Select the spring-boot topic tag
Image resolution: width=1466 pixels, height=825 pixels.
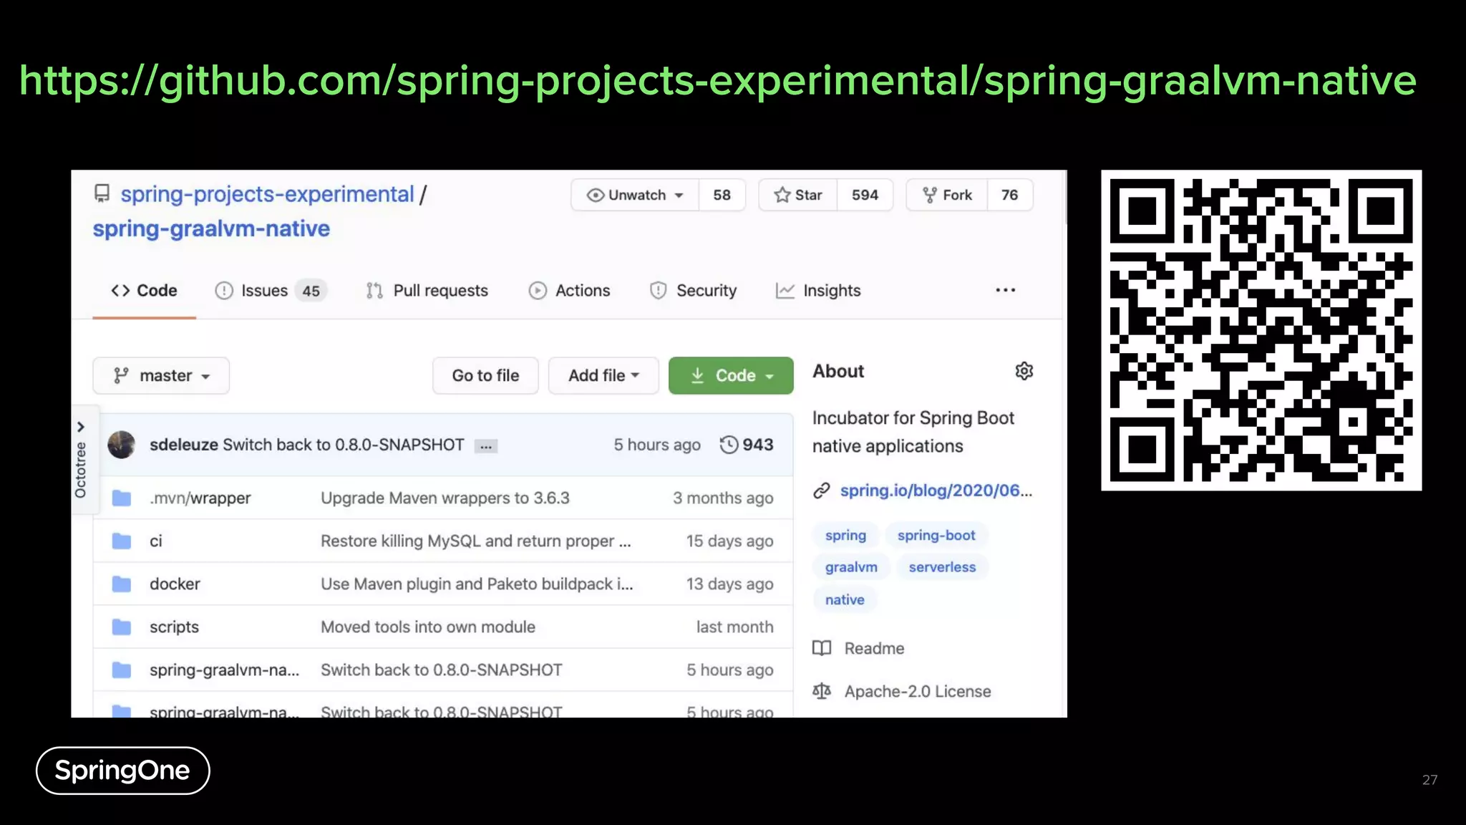click(936, 535)
